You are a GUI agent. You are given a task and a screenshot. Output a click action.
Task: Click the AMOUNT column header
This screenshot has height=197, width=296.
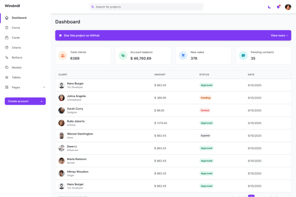coord(160,75)
